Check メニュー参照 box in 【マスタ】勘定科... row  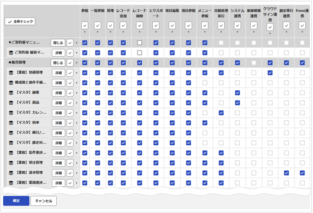(205, 143)
